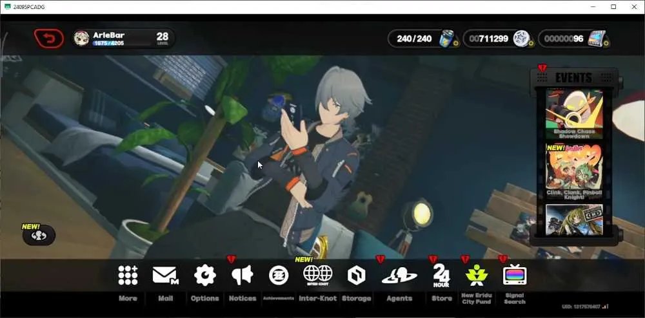
Task: Open the Notices megaphone icon
Action: [243, 275]
